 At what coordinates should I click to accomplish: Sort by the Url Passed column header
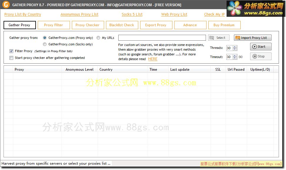pyautogui.click(x=236, y=70)
